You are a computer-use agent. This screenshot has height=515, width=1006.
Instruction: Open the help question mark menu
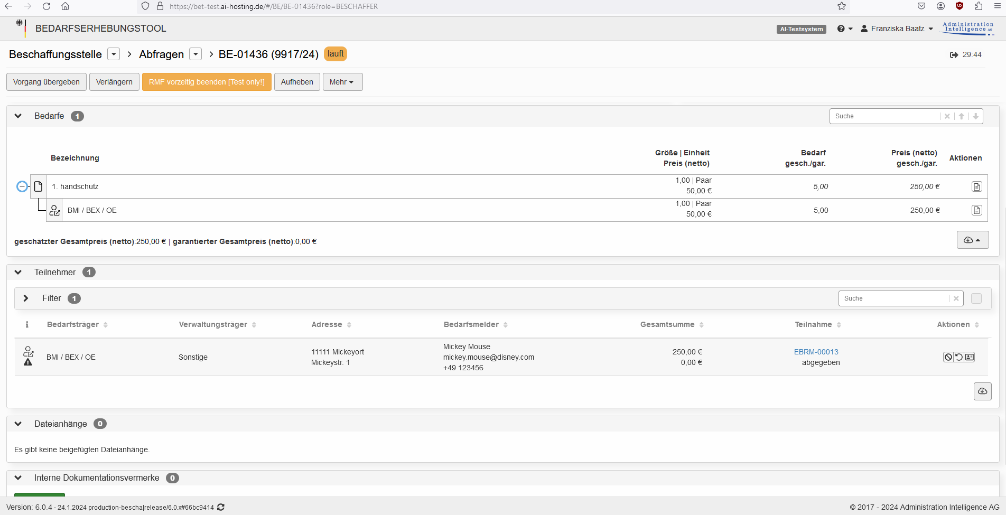coord(844,29)
